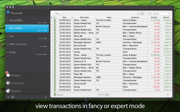Click 'British Telecom' payee on 26/05/2012
180x112 pixels.
tap(103, 26)
